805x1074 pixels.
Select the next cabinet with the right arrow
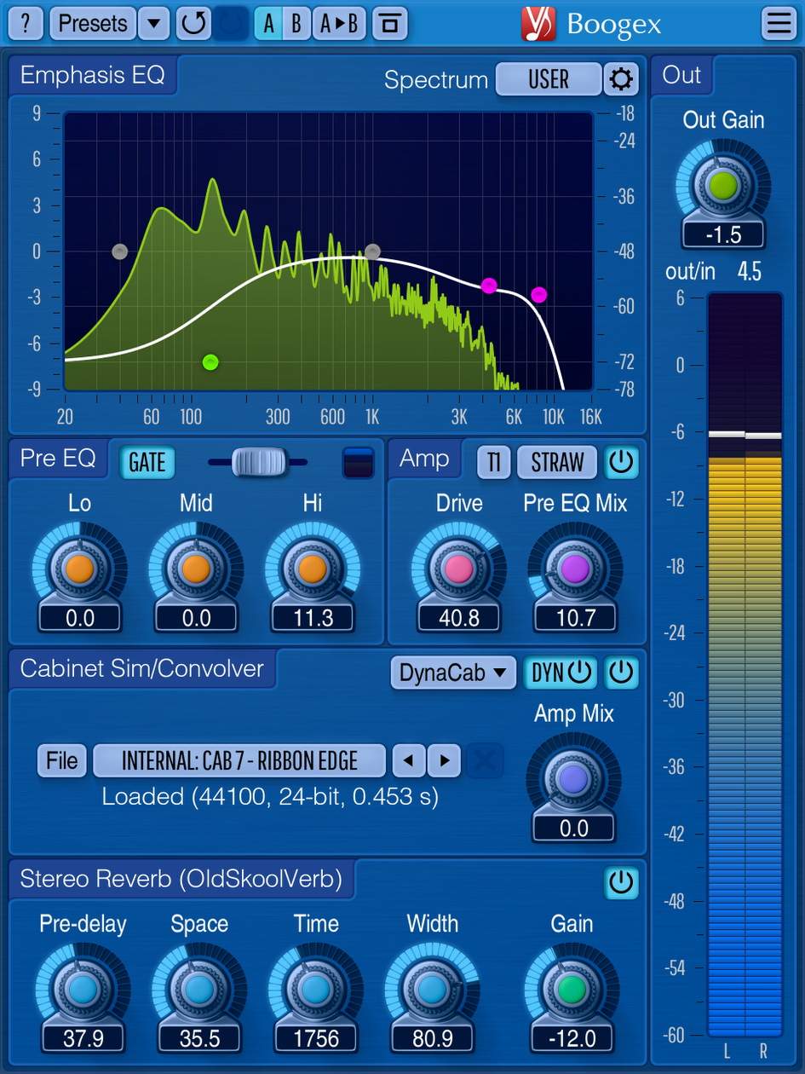444,760
